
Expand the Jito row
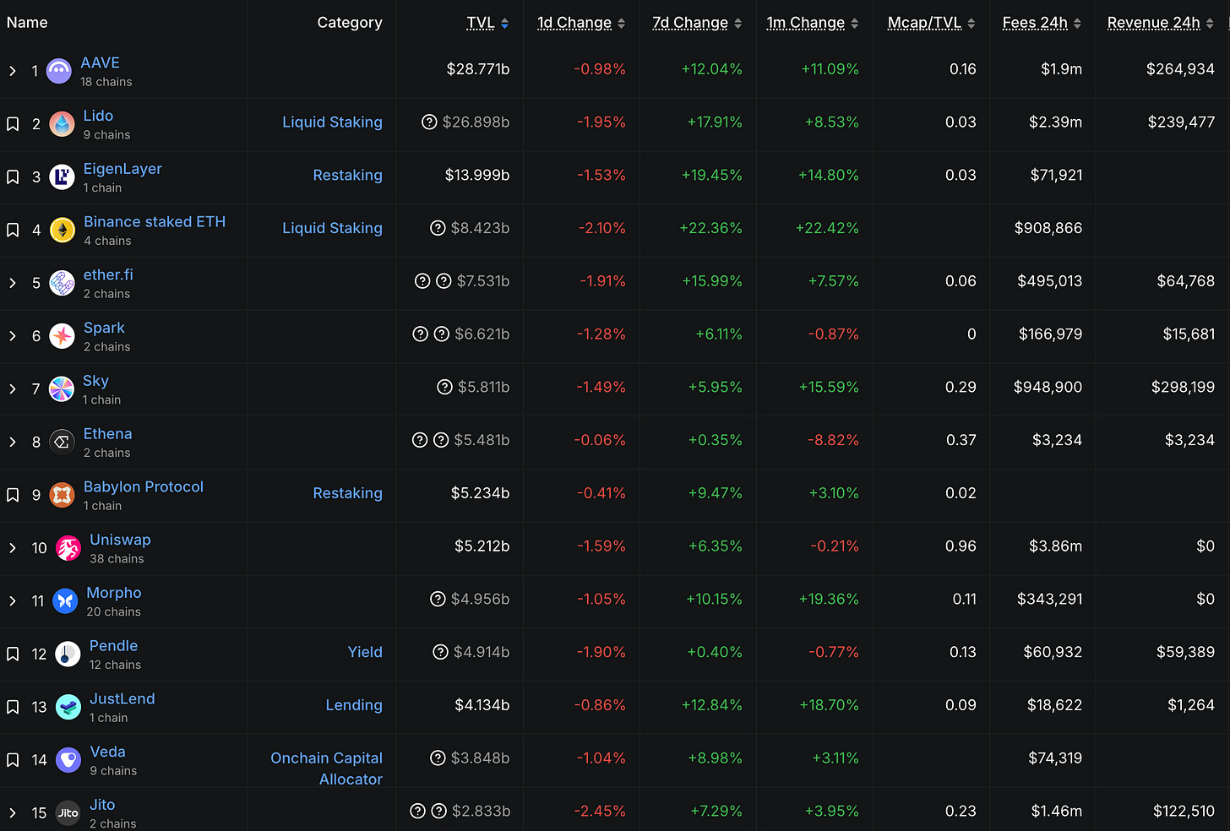pos(13,813)
